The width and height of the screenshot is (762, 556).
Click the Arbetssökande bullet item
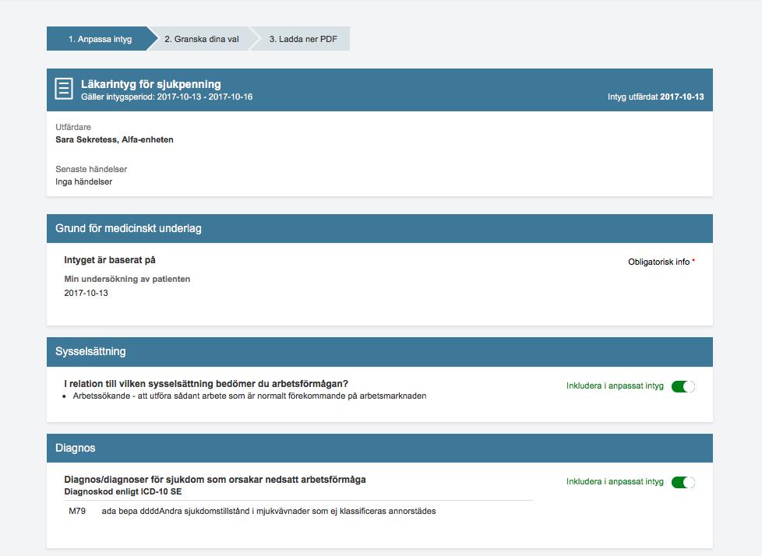249,396
